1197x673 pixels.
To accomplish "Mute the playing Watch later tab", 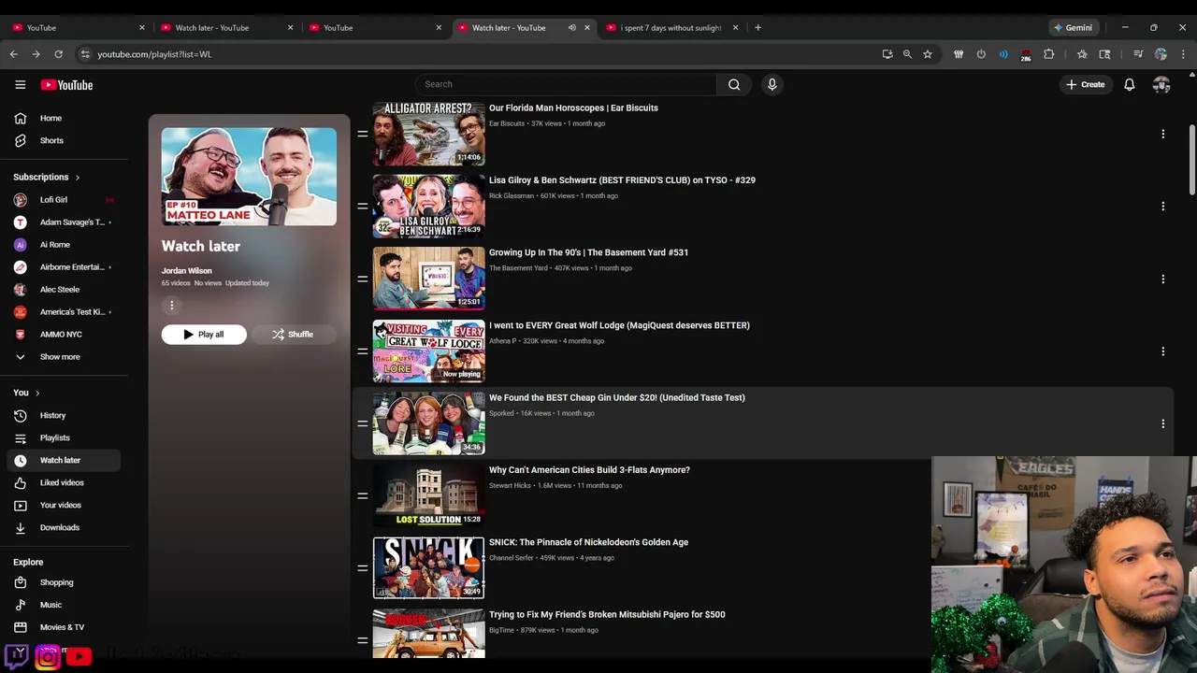I will pos(572,28).
